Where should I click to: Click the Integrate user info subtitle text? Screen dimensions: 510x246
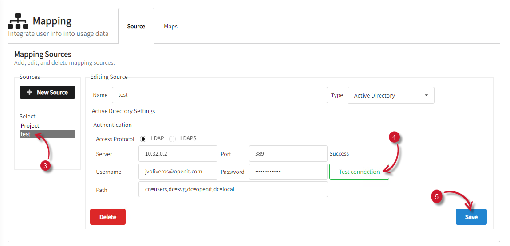[58, 34]
